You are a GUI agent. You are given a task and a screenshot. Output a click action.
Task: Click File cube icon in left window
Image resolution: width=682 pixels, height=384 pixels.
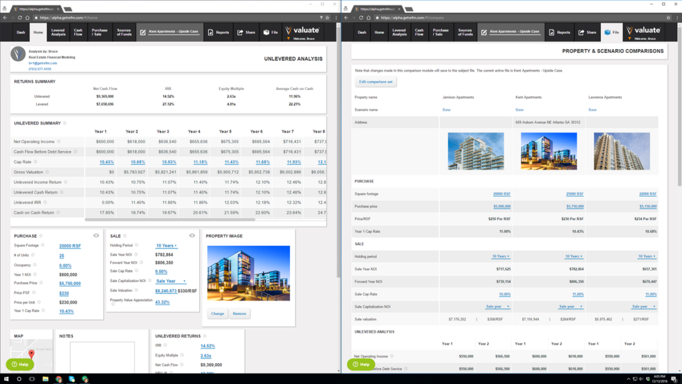tap(266, 33)
